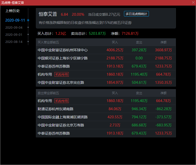Open 中国银河证券上海长宁区镇宁路 broker row
Viewport: 196px width, 165px height.
tap(63, 58)
